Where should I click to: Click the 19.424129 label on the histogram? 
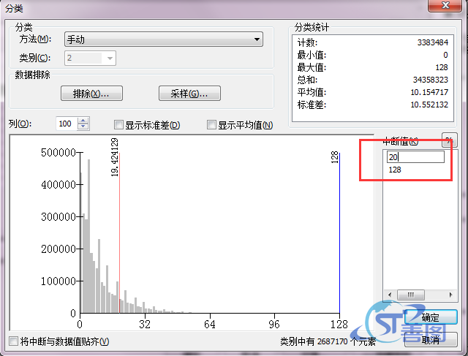(115, 157)
